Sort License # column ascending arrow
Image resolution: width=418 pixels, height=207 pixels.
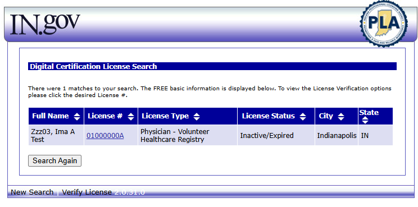point(131,114)
